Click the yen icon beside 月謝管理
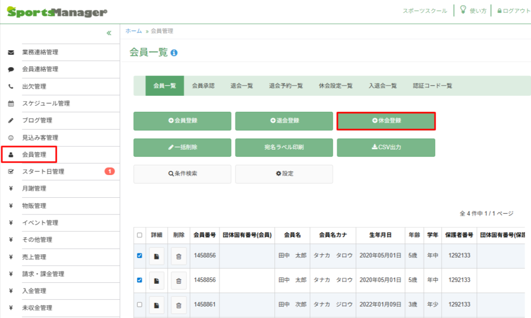Screen dimensions: 531x318 pos(11,189)
